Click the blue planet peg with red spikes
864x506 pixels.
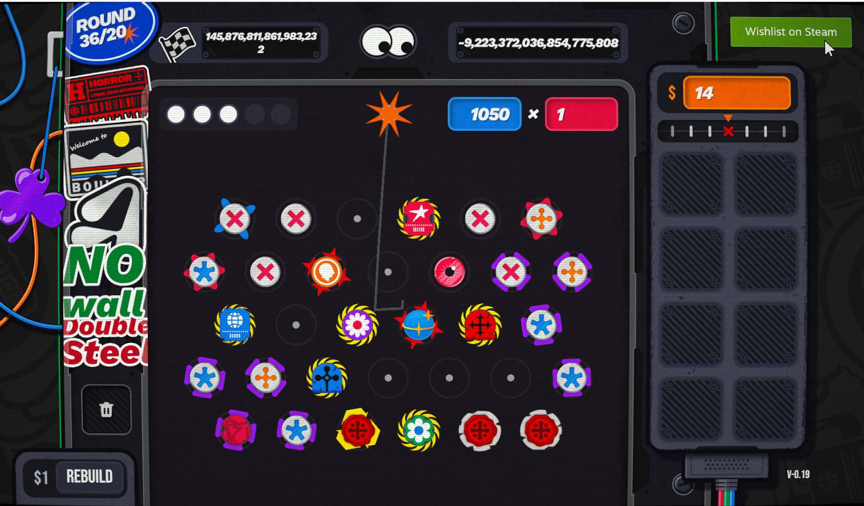pyautogui.click(x=418, y=324)
